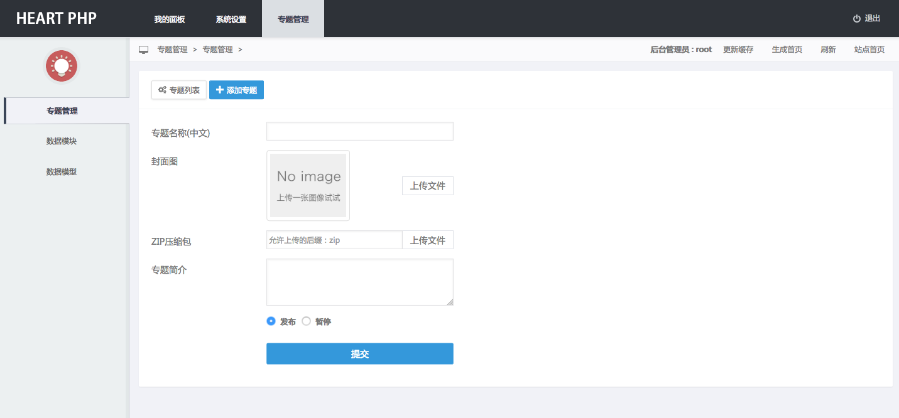Image resolution: width=899 pixels, height=418 pixels.
Task: Open the 站点首页 link
Action: pos(869,50)
